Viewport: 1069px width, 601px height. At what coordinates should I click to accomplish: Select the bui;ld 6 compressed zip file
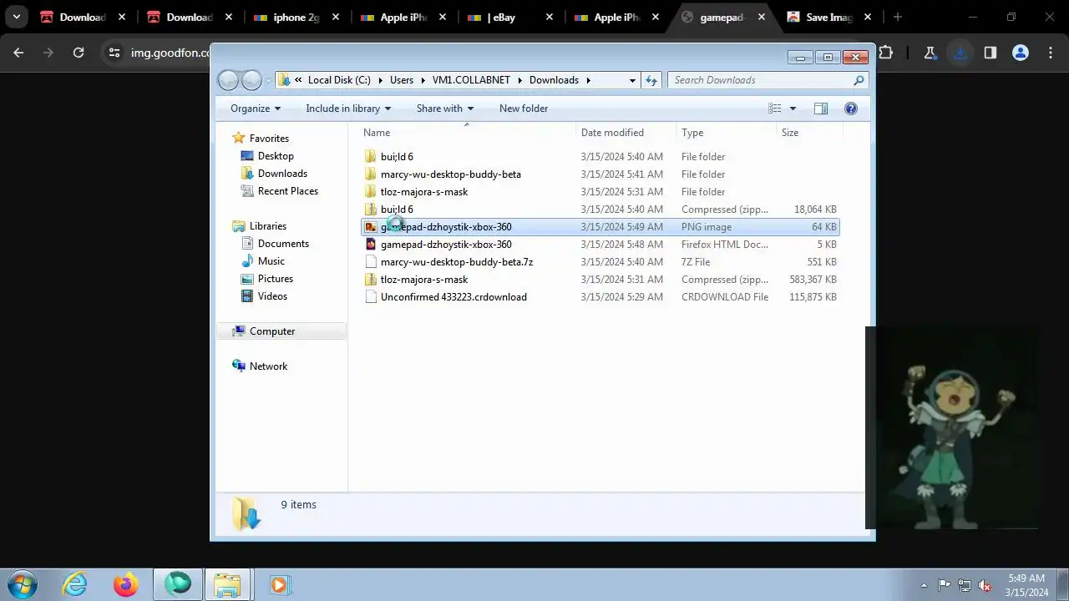[x=600, y=210]
